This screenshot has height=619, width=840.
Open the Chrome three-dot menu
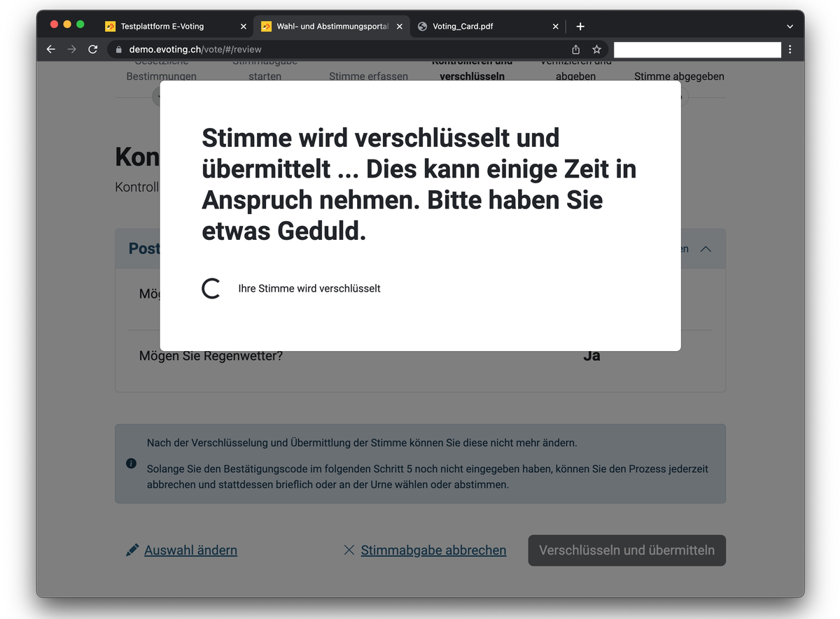(790, 50)
